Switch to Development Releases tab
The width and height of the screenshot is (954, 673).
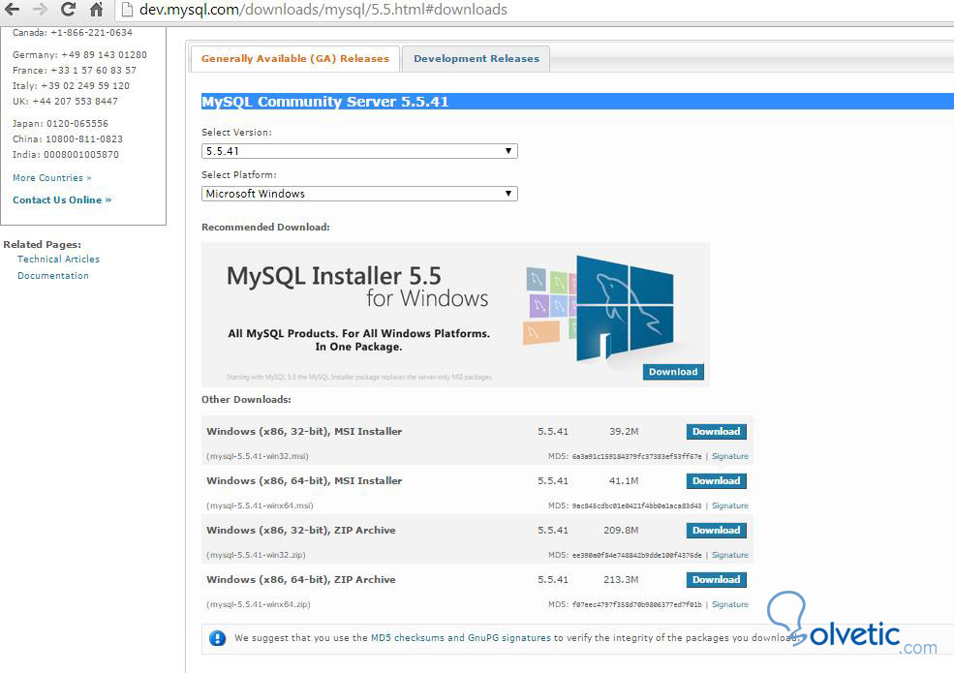(x=477, y=58)
